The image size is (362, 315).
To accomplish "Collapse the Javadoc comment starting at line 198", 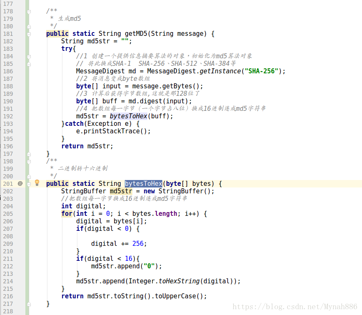I will coord(29,162).
